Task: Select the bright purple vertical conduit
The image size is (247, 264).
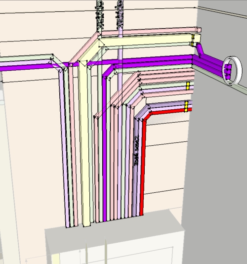Action: [x=104, y=148]
